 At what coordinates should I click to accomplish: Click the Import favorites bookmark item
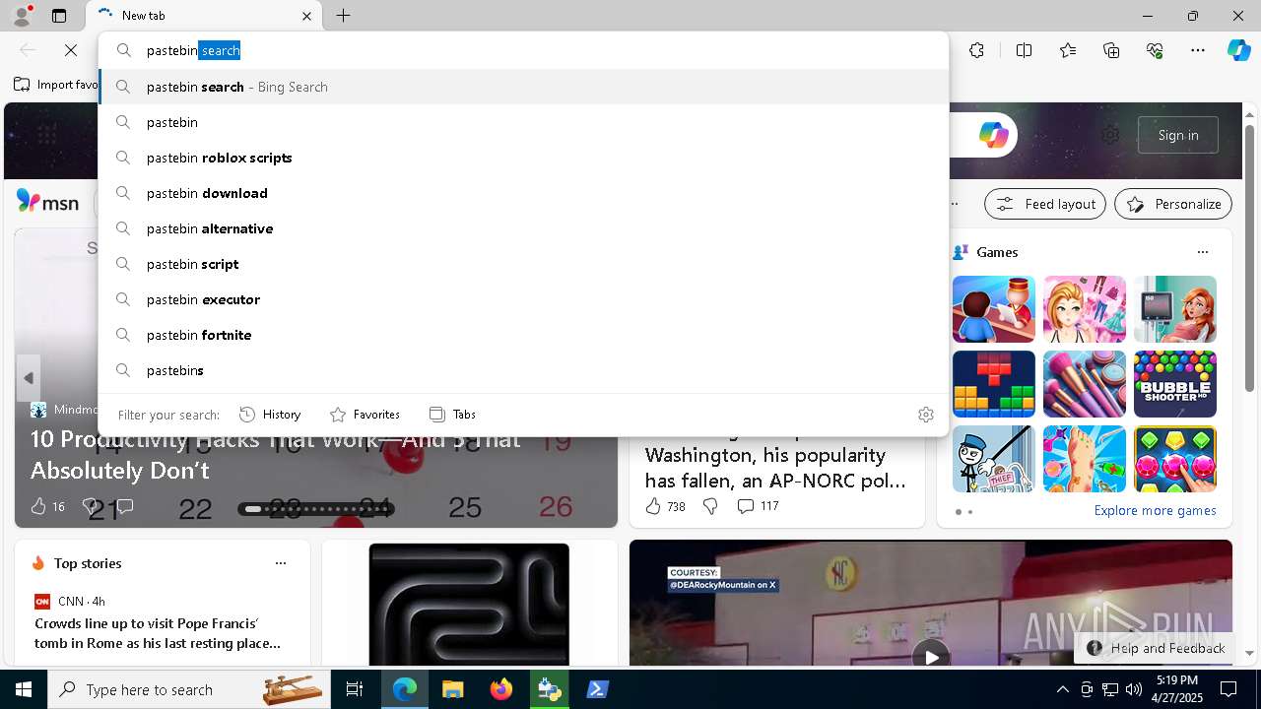click(x=56, y=85)
